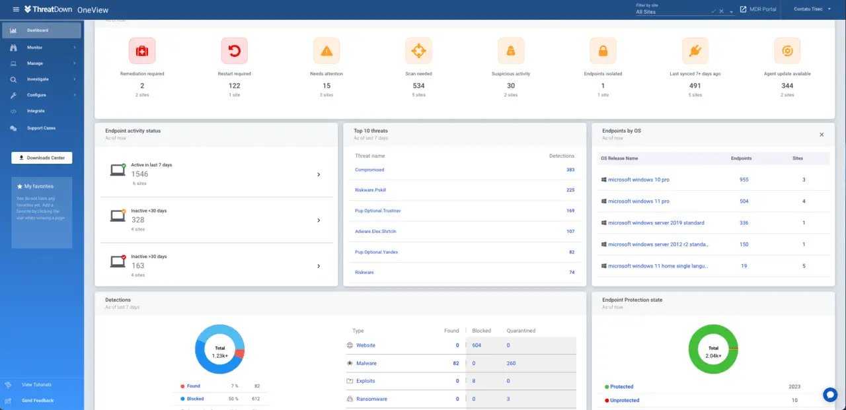The width and height of the screenshot is (846, 410).
Task: Close the Endpoints by OS panel
Action: (822, 134)
